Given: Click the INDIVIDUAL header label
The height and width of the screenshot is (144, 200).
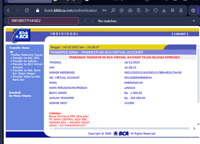Looking at the screenshot, I should (x=64, y=34).
